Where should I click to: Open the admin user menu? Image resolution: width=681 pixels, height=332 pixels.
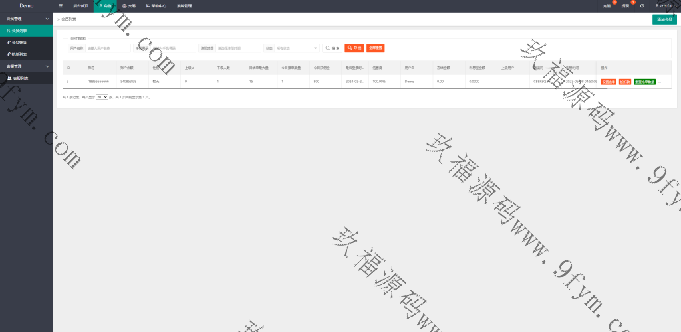[664, 5]
